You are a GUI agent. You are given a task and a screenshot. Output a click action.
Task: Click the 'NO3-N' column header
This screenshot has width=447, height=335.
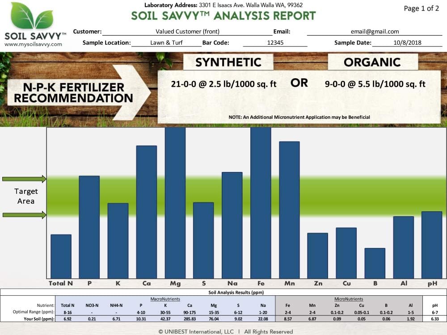click(x=92, y=306)
